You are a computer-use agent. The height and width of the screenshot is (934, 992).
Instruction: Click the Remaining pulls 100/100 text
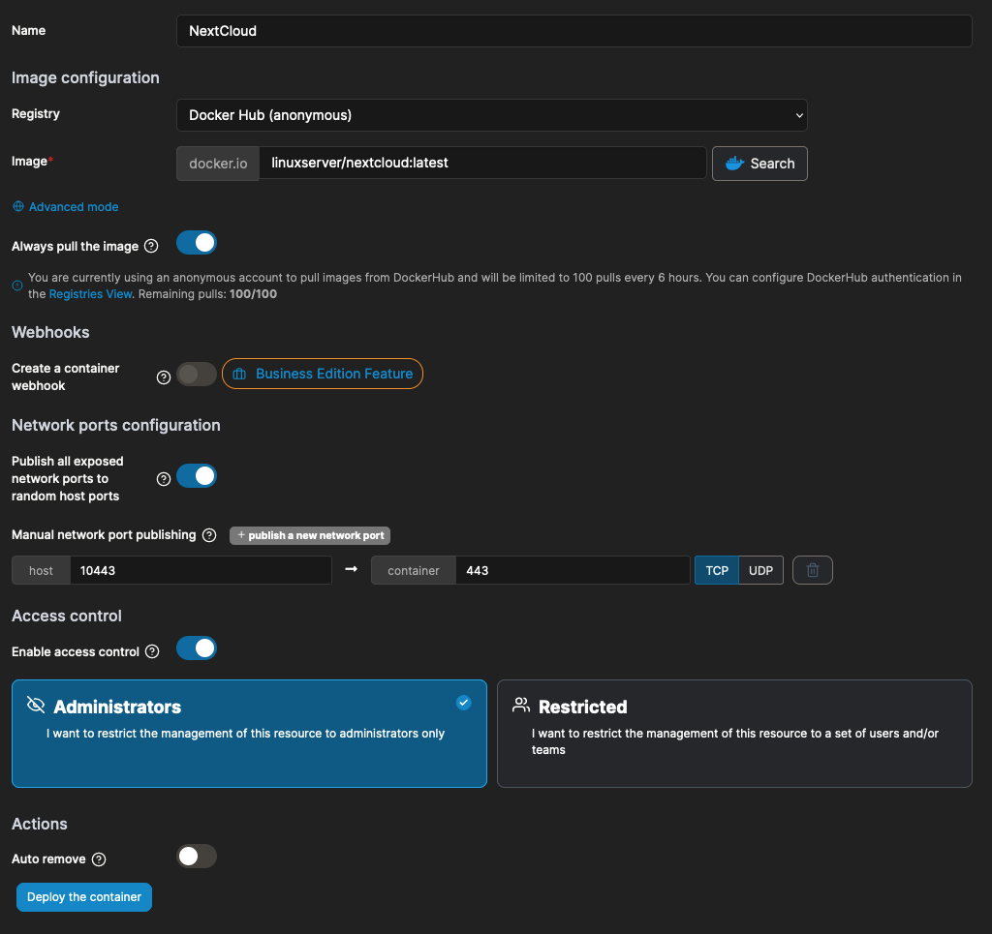207,294
